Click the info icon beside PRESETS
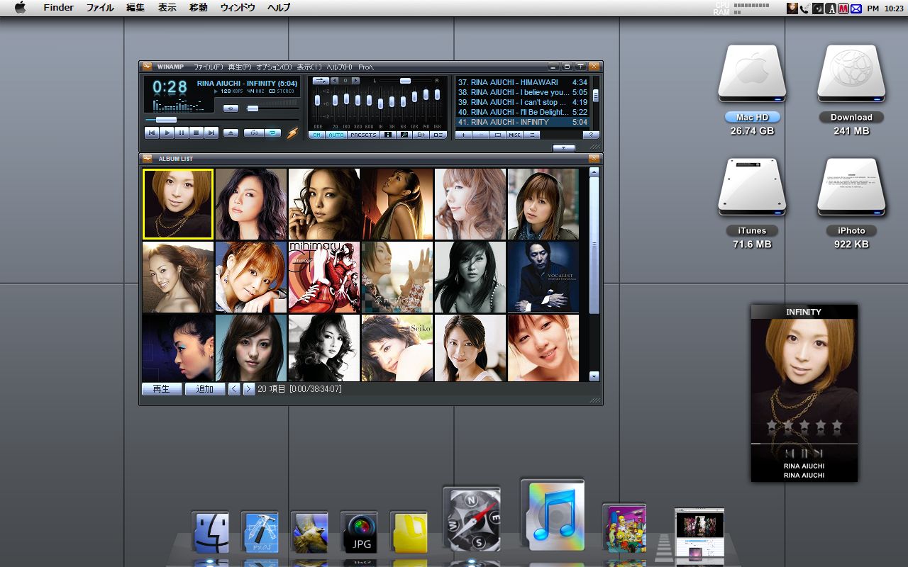This screenshot has height=567, width=908. point(388,135)
